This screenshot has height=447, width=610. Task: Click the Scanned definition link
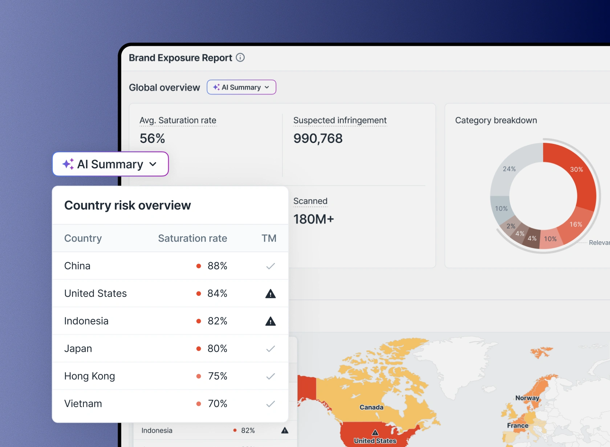point(310,201)
